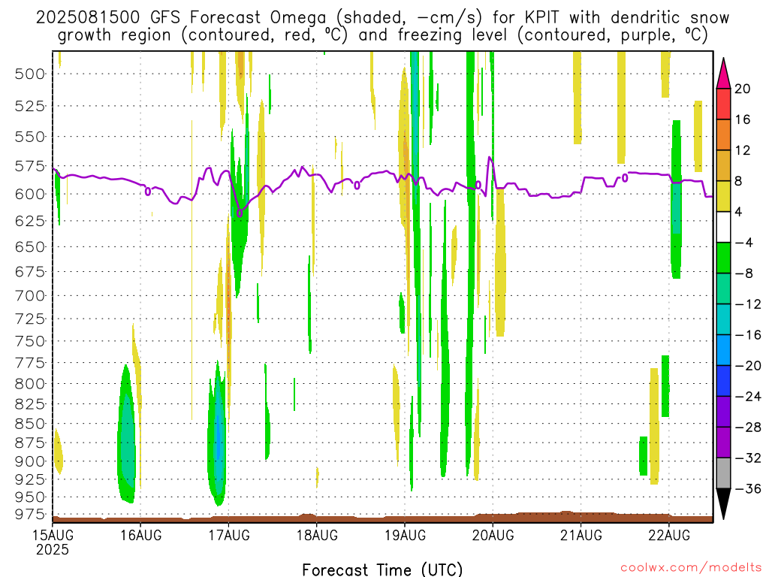Viewport: 769px width, 577px height.
Task: Select the 16AUG time axis label
Action: [x=141, y=535]
